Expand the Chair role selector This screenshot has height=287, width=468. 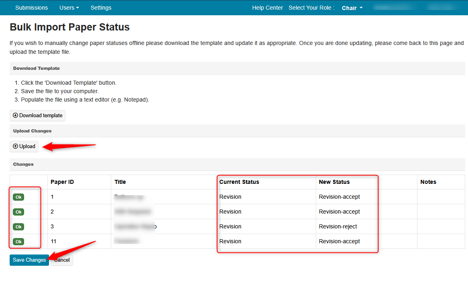click(352, 8)
